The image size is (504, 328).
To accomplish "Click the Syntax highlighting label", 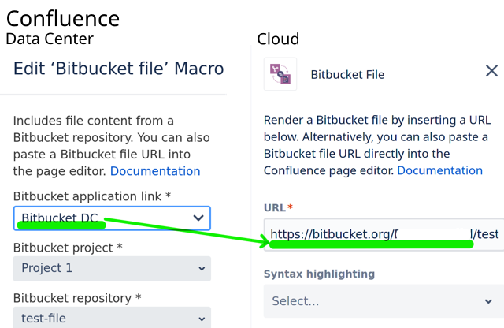I will pos(319,274).
